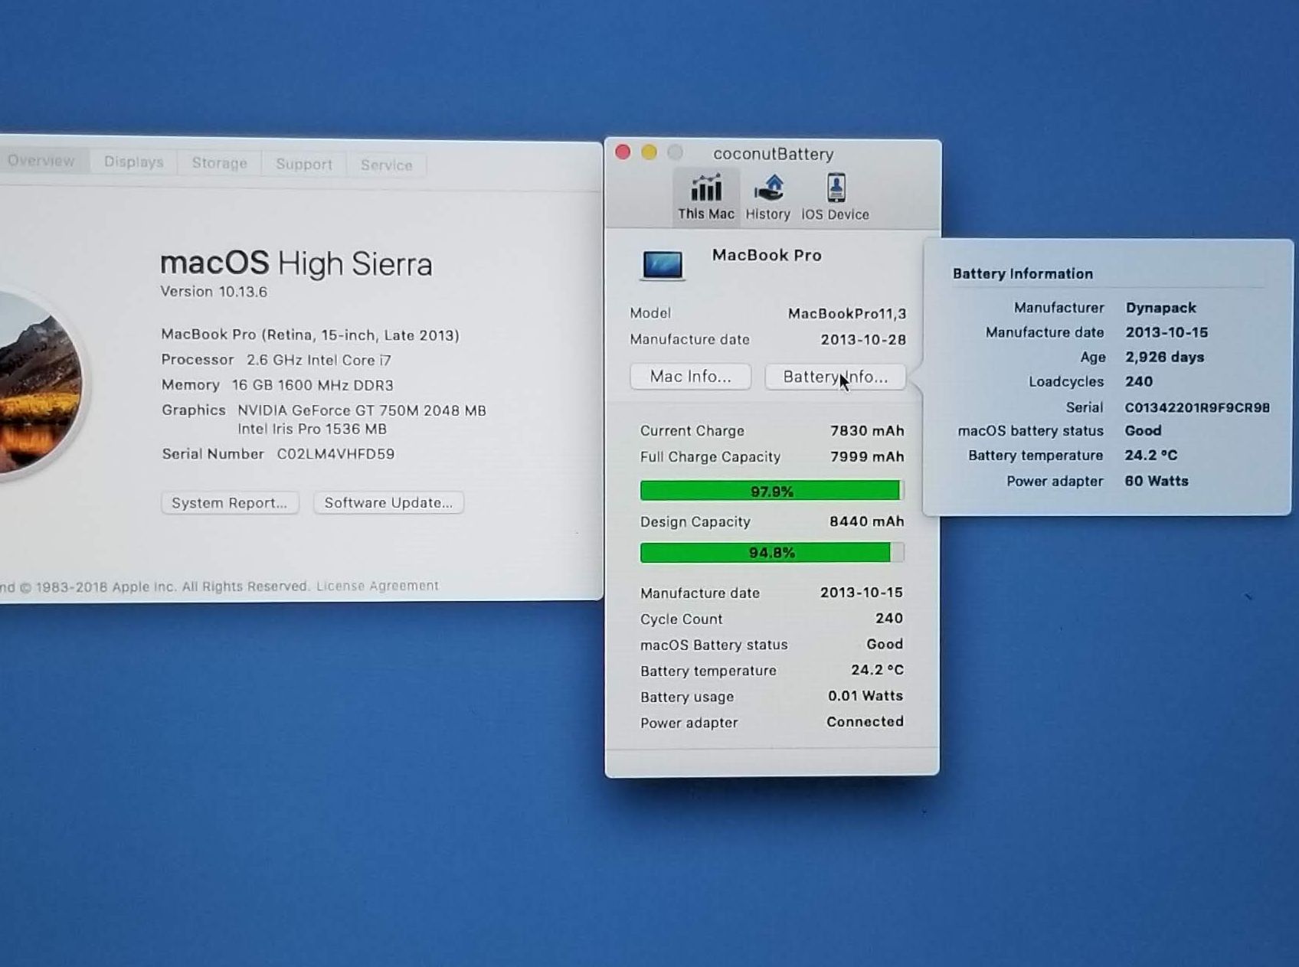Click the gray zoom button in coconutBattery

[675, 152]
